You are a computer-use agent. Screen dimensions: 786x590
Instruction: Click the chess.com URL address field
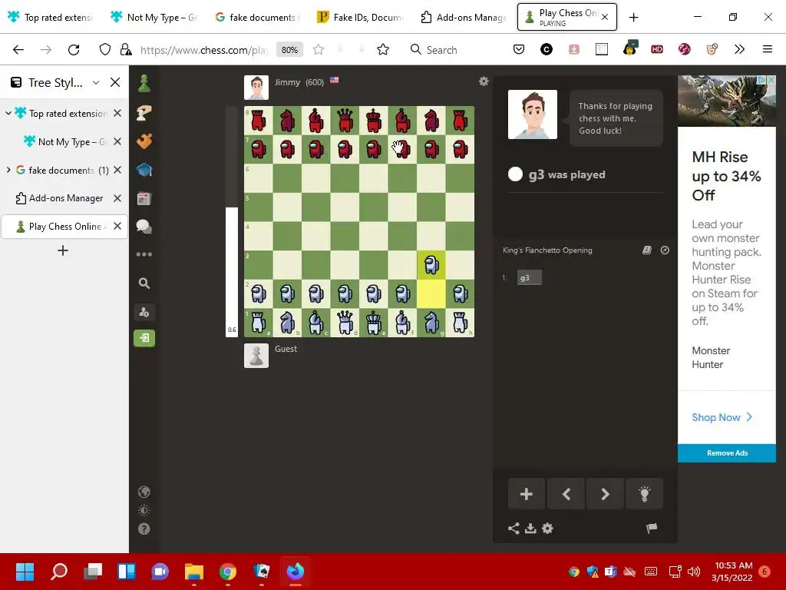click(x=204, y=50)
